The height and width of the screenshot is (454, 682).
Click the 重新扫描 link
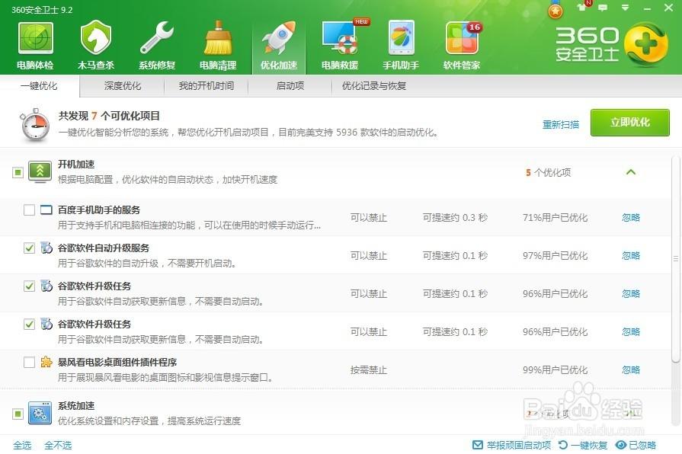point(560,124)
